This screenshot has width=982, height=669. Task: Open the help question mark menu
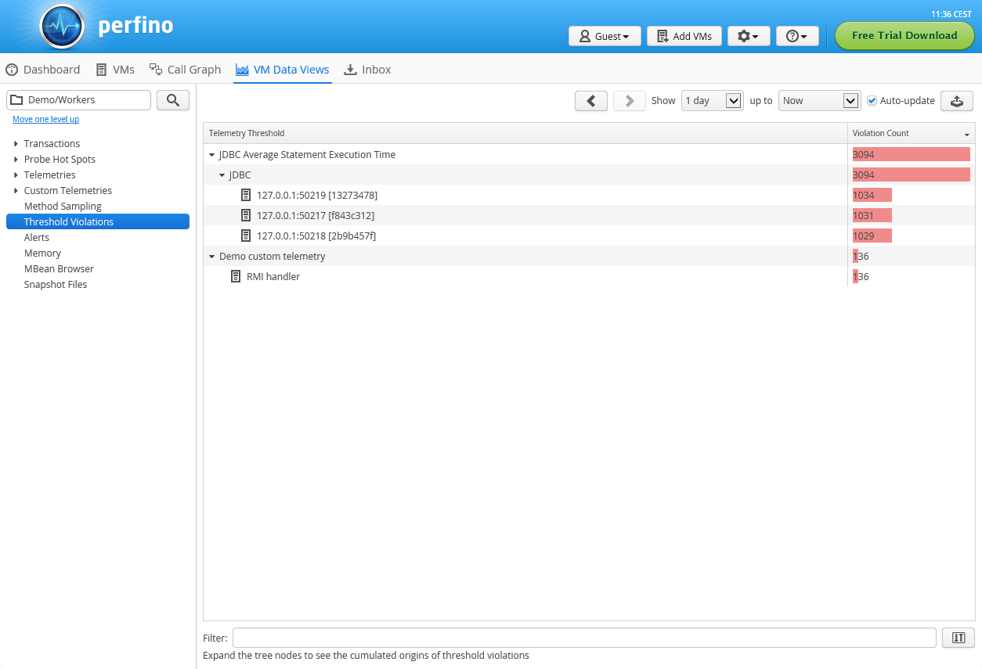coord(797,36)
